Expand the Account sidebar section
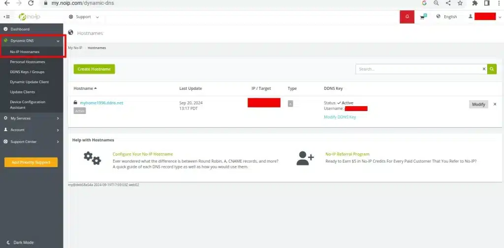Image resolution: width=504 pixels, height=248 pixels. click(x=31, y=130)
